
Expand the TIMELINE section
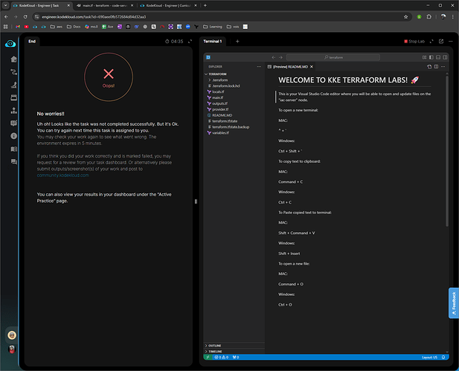click(x=216, y=352)
